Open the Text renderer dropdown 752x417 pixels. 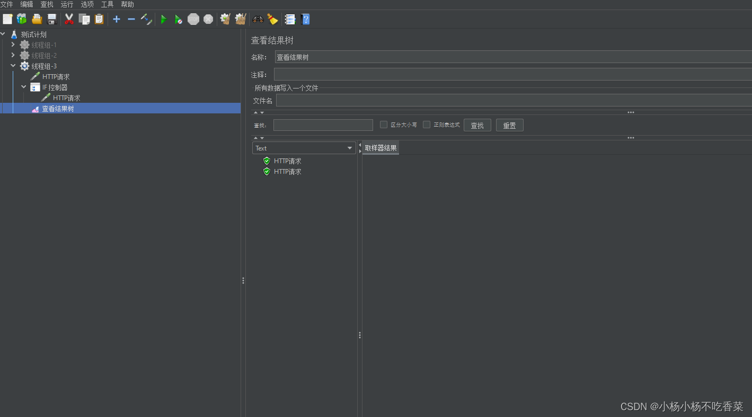coord(304,148)
